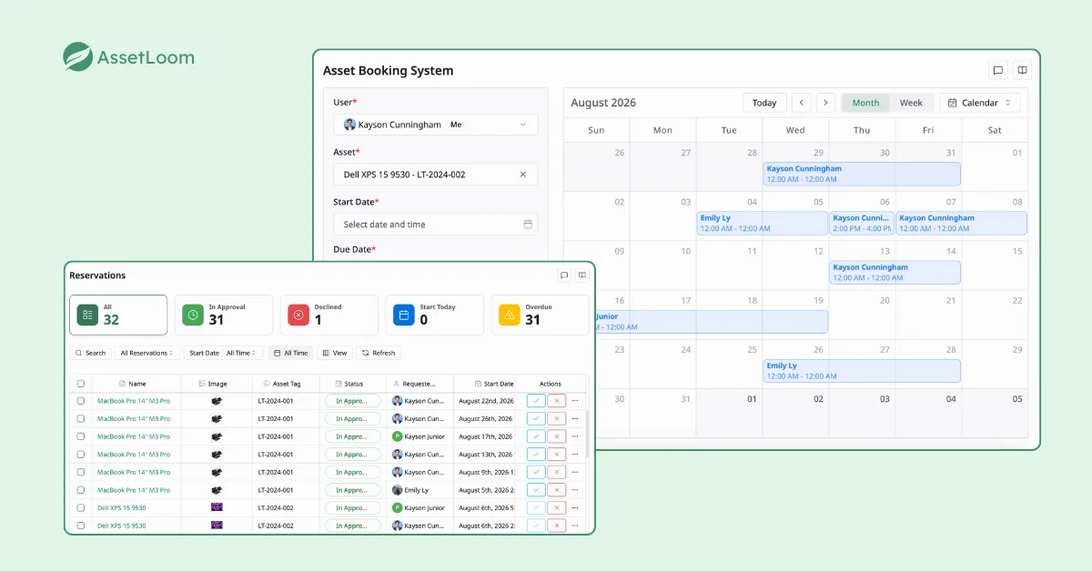
Task: Select the Declined summary card
Action: point(329,315)
